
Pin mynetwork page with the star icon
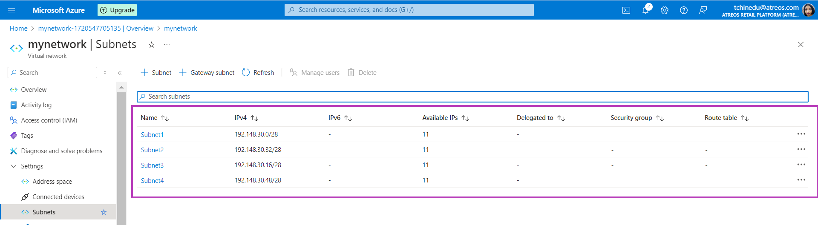(151, 45)
